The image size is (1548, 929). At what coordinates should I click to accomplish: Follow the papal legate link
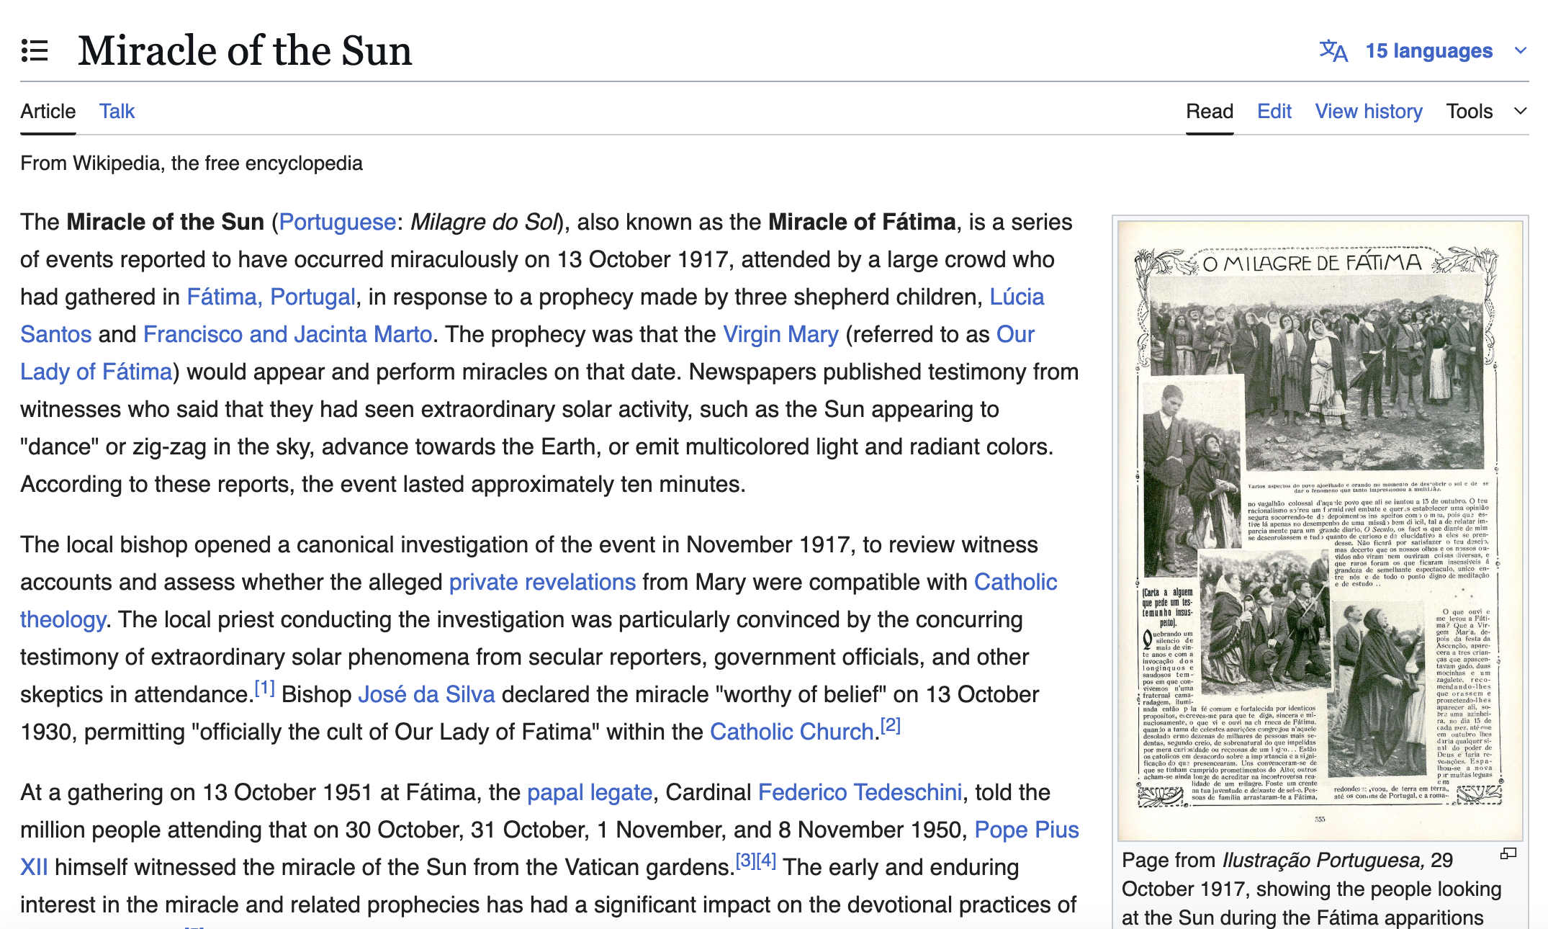point(590,792)
